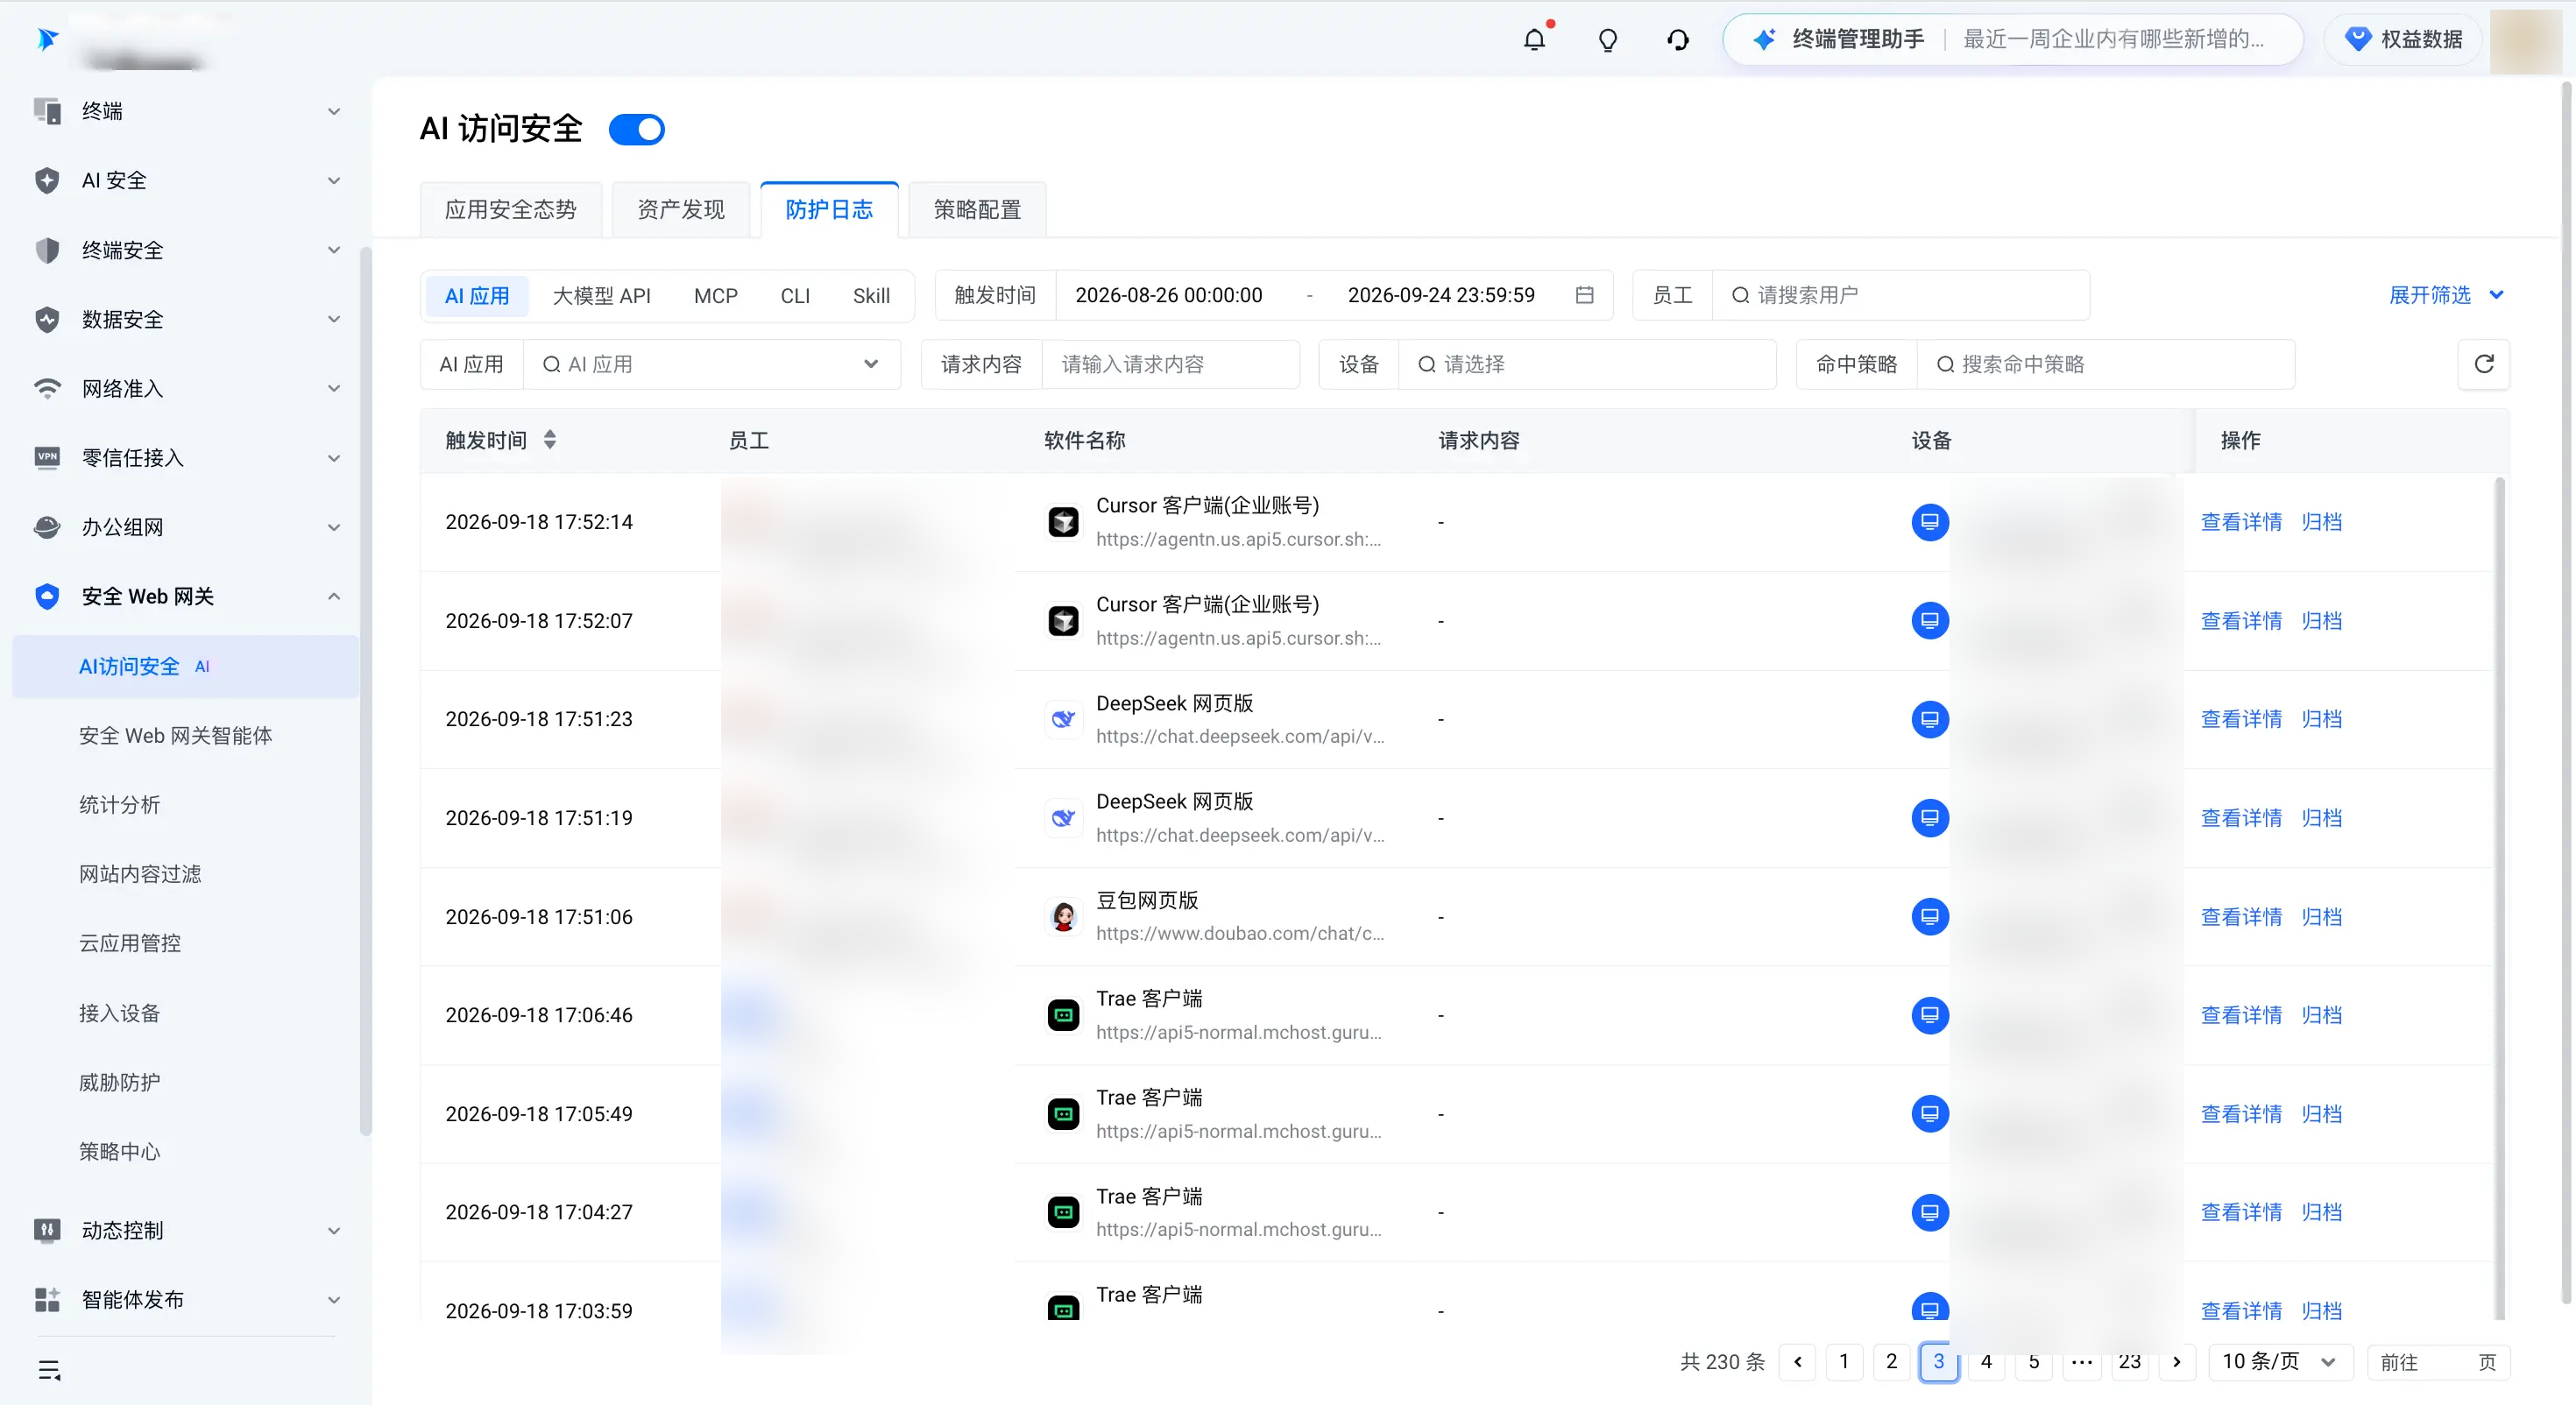The width and height of the screenshot is (2576, 1405).
Task: Click 豆包网页版 app icon
Action: pos(1063,917)
